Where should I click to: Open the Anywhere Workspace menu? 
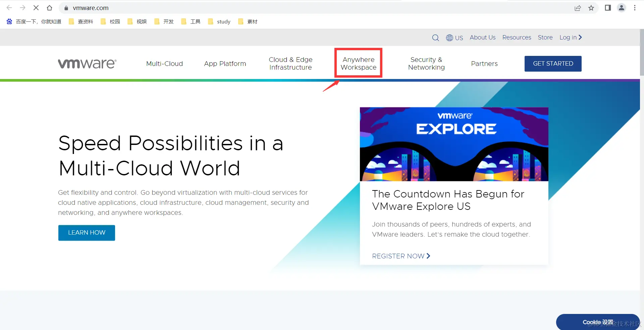point(359,64)
